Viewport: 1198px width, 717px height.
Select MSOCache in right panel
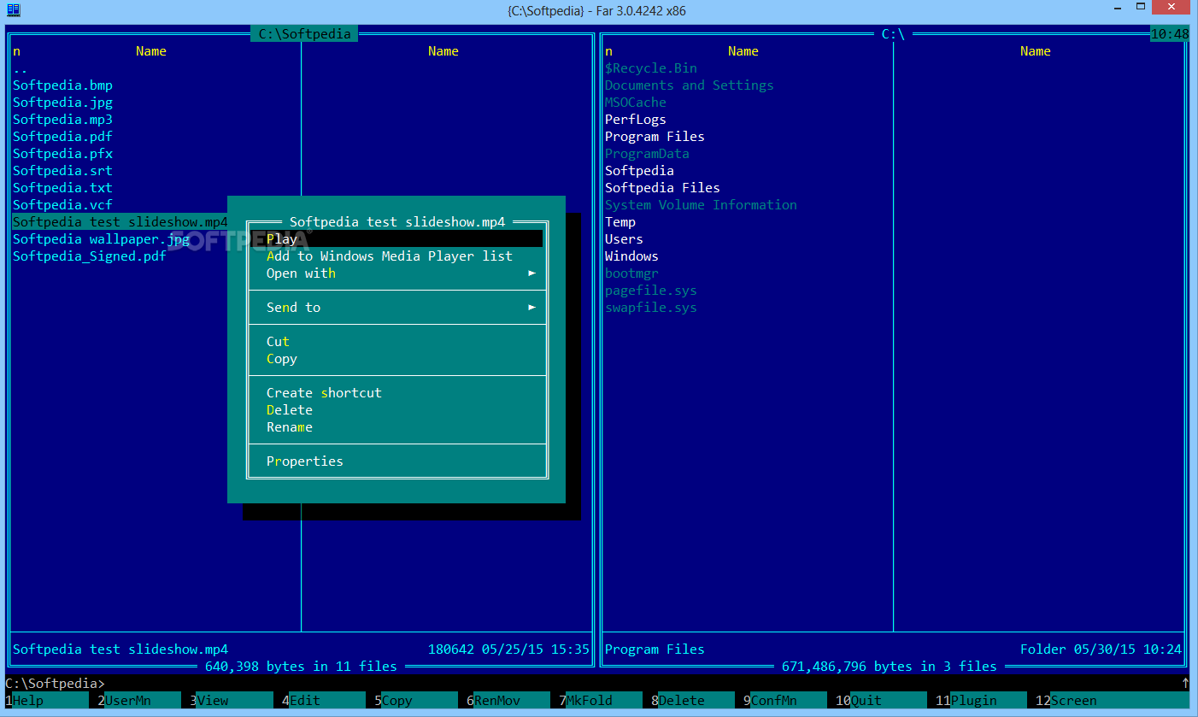tap(636, 103)
